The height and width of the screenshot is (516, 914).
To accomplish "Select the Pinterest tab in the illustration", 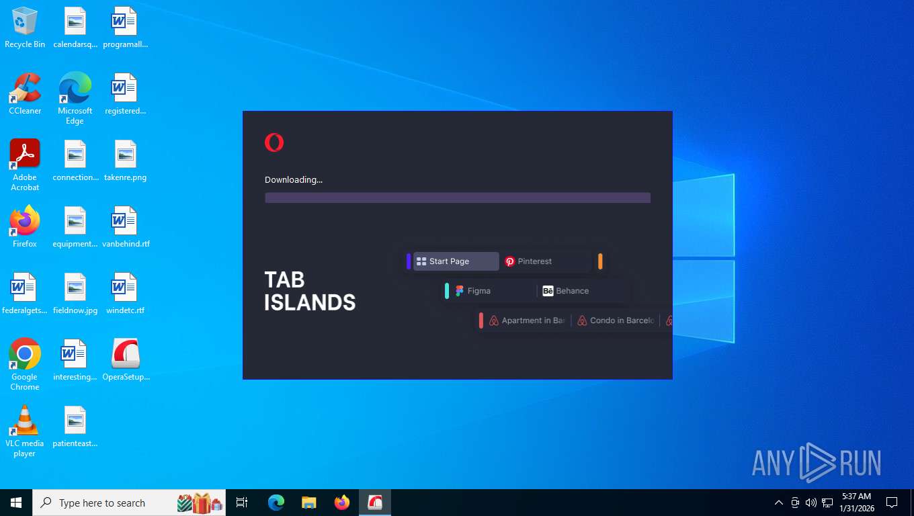I will (x=546, y=261).
